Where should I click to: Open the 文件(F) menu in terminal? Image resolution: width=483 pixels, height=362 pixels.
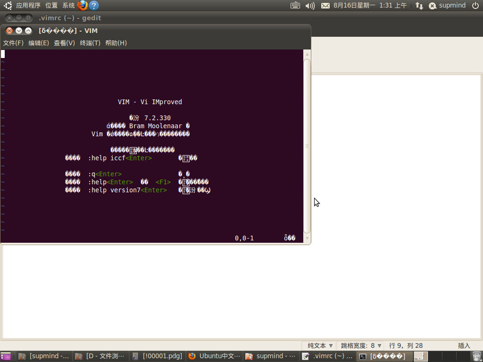[13, 43]
